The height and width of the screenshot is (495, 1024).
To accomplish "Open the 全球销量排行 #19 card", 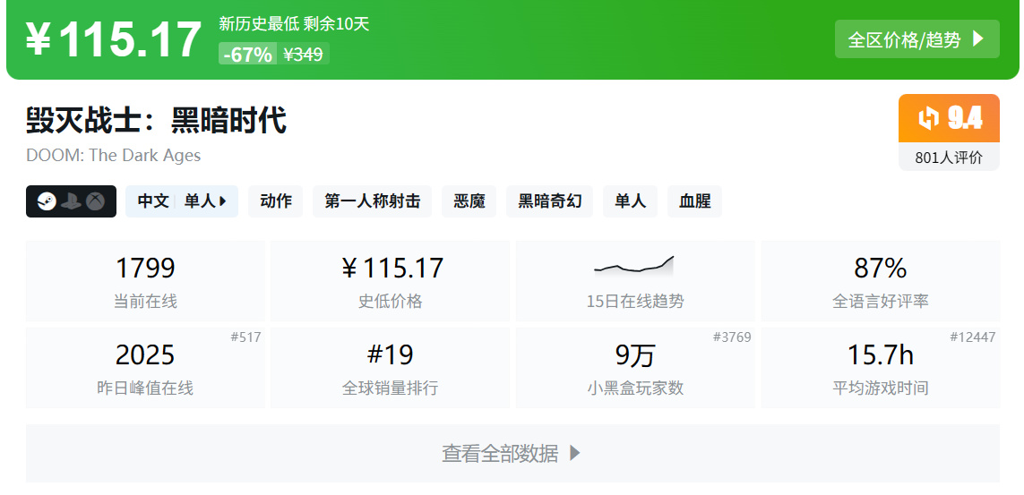I will 390,368.
